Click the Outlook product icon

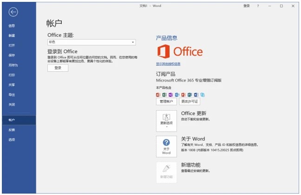click(x=177, y=95)
